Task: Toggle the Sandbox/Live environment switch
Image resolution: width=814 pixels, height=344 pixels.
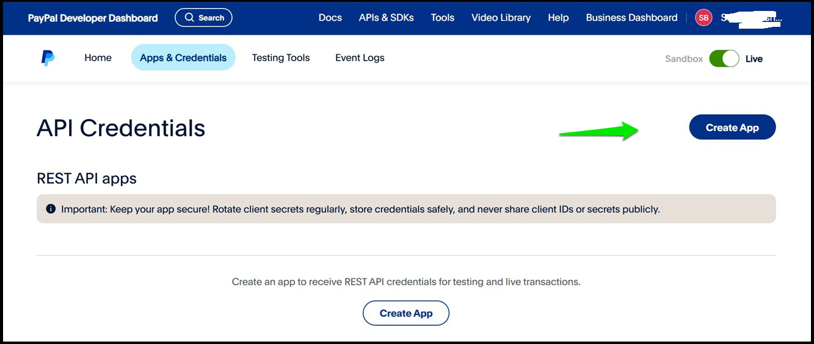Action: [x=724, y=59]
